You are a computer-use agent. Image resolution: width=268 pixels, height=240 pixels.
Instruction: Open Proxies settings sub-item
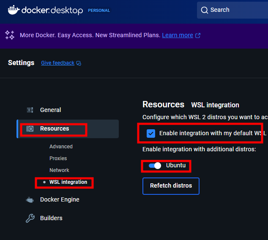coord(58,158)
